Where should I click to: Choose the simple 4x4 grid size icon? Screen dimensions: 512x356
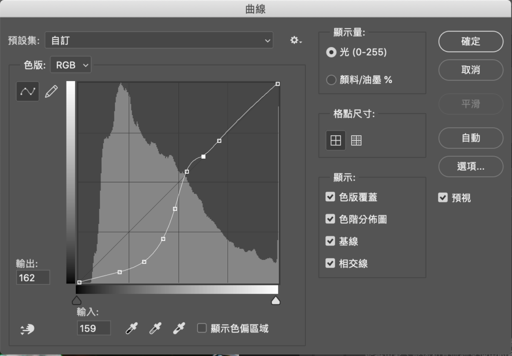tap(336, 141)
